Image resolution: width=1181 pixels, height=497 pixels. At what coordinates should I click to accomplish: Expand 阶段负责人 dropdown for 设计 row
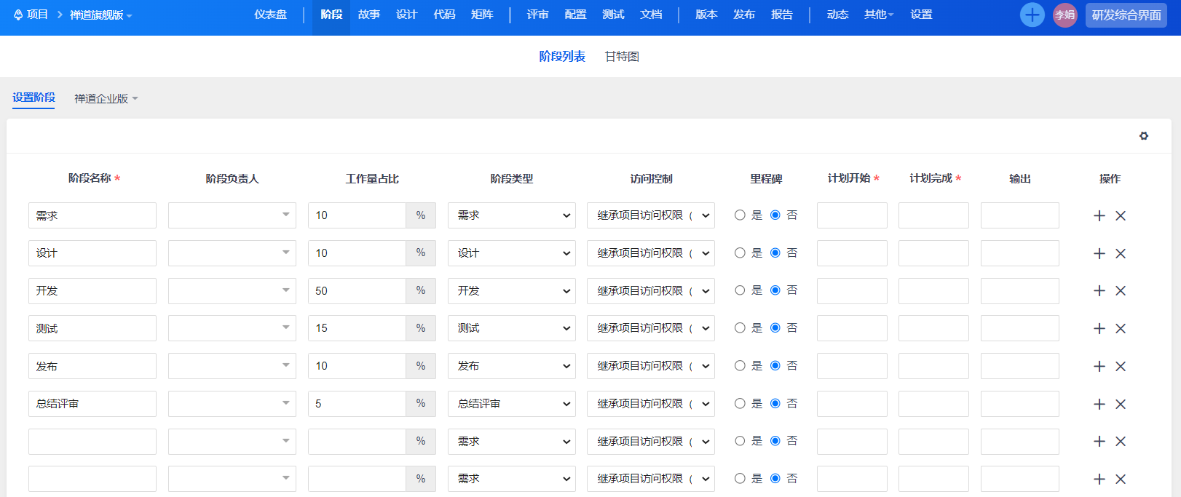(232, 253)
